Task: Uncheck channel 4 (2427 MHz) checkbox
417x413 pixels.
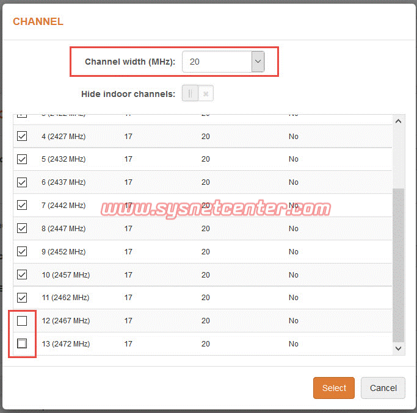Action: click(x=22, y=136)
